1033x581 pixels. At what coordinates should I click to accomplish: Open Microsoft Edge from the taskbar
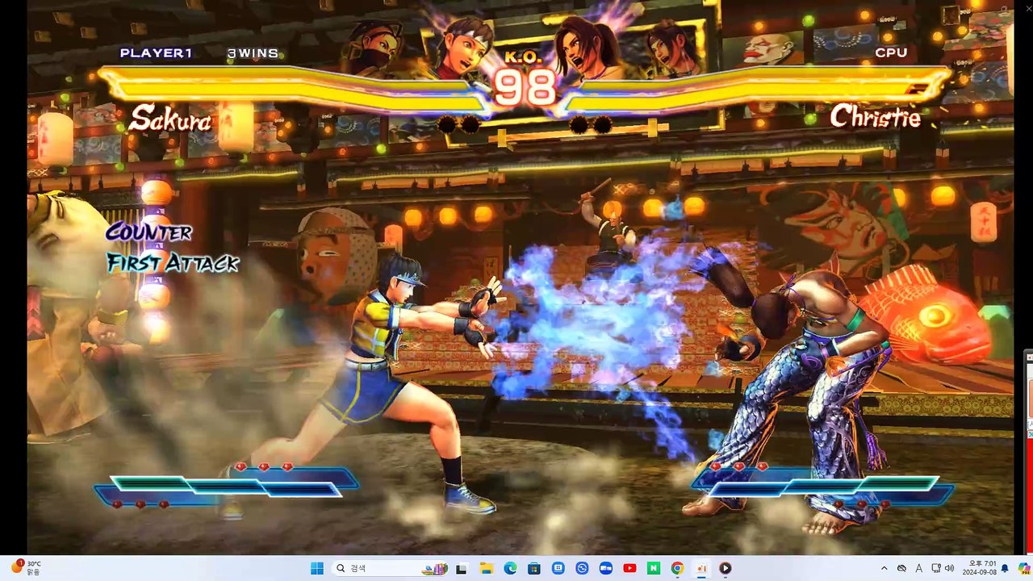click(x=511, y=568)
